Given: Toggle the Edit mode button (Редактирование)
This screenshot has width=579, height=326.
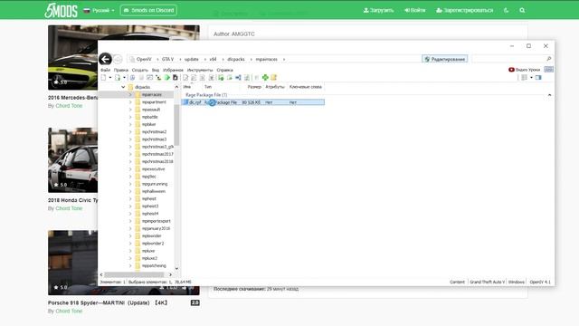Looking at the screenshot, I should pos(444,59).
